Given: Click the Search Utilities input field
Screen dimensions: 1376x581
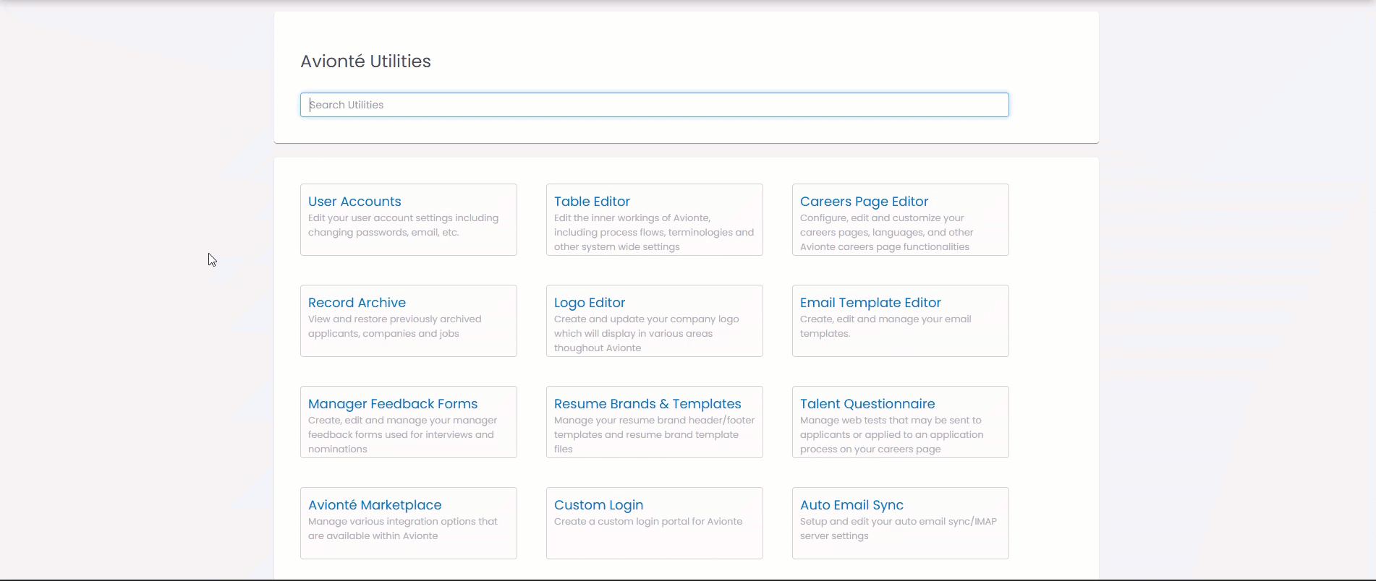Looking at the screenshot, I should coord(654,105).
